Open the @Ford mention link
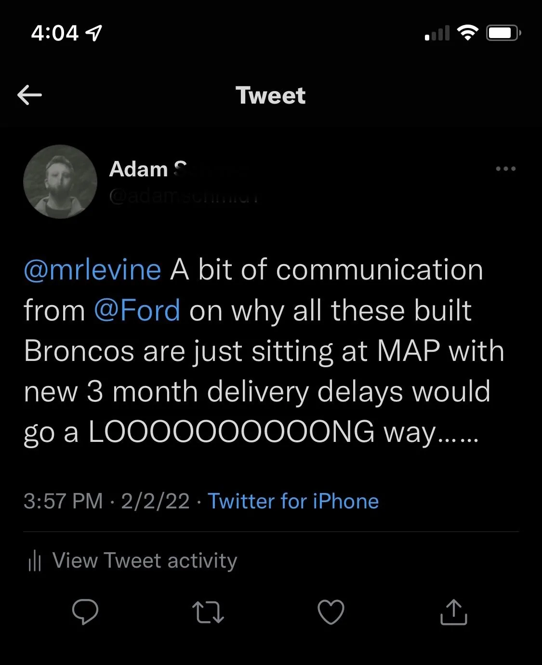 tap(137, 310)
